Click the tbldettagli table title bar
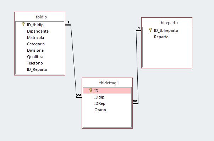This screenshot has width=214, height=141. (107, 83)
